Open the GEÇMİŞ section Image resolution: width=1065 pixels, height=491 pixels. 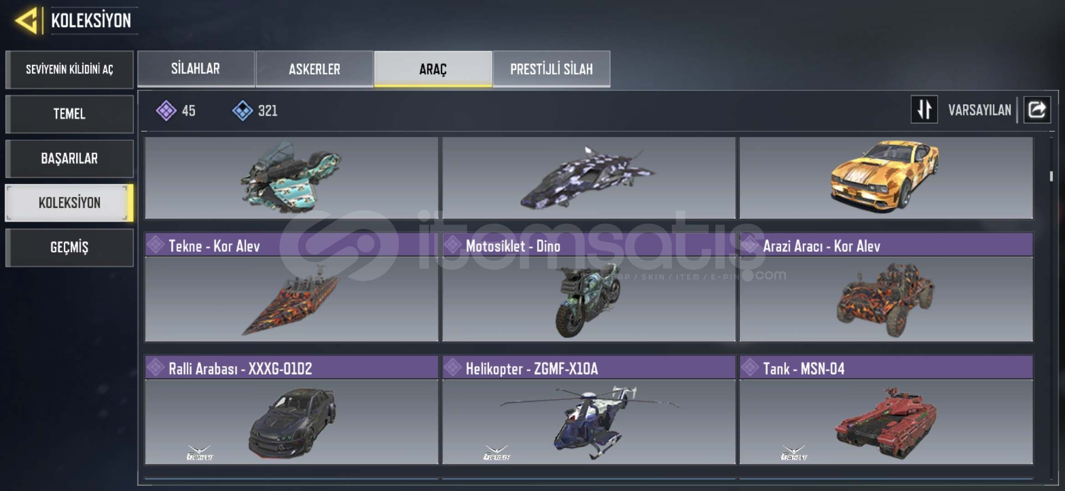point(70,247)
